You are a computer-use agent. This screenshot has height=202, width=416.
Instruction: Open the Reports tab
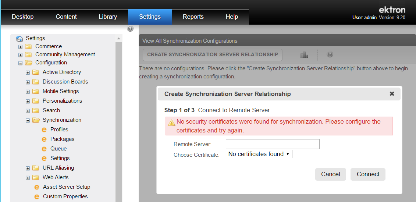pos(193,17)
